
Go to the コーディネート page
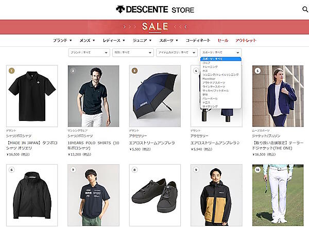198,40
